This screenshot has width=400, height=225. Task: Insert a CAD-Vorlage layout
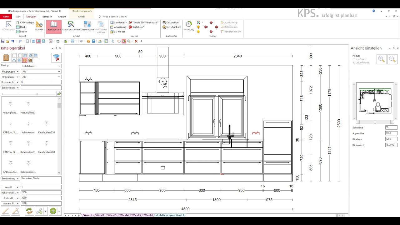click(x=25, y=22)
